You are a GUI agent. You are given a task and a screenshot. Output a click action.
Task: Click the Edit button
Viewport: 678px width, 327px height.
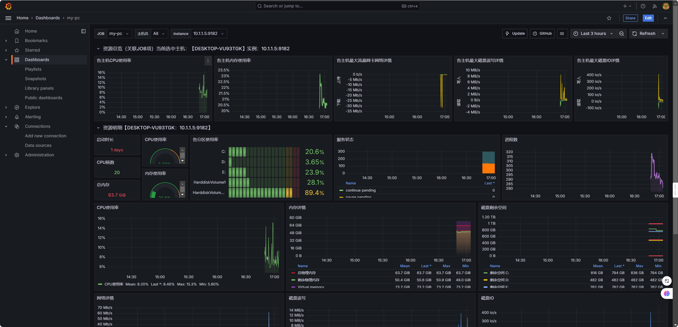[x=648, y=18]
